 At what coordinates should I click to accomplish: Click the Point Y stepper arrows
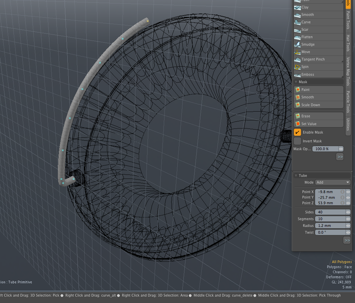(348, 197)
